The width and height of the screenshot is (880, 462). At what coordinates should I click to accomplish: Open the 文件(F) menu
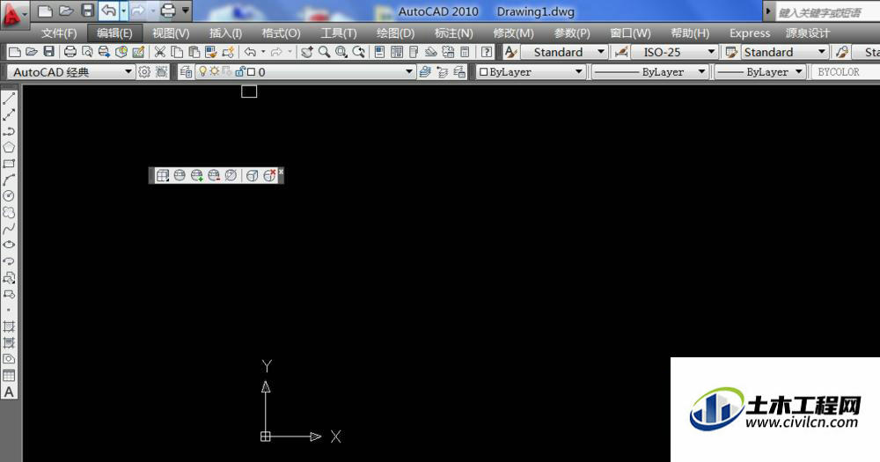[59, 33]
